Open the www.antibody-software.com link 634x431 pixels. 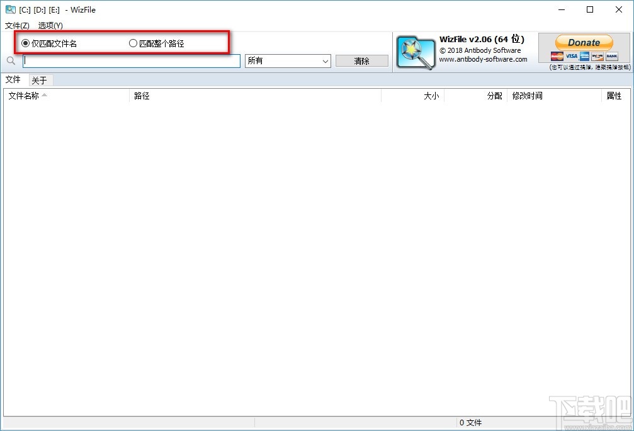[483, 59]
